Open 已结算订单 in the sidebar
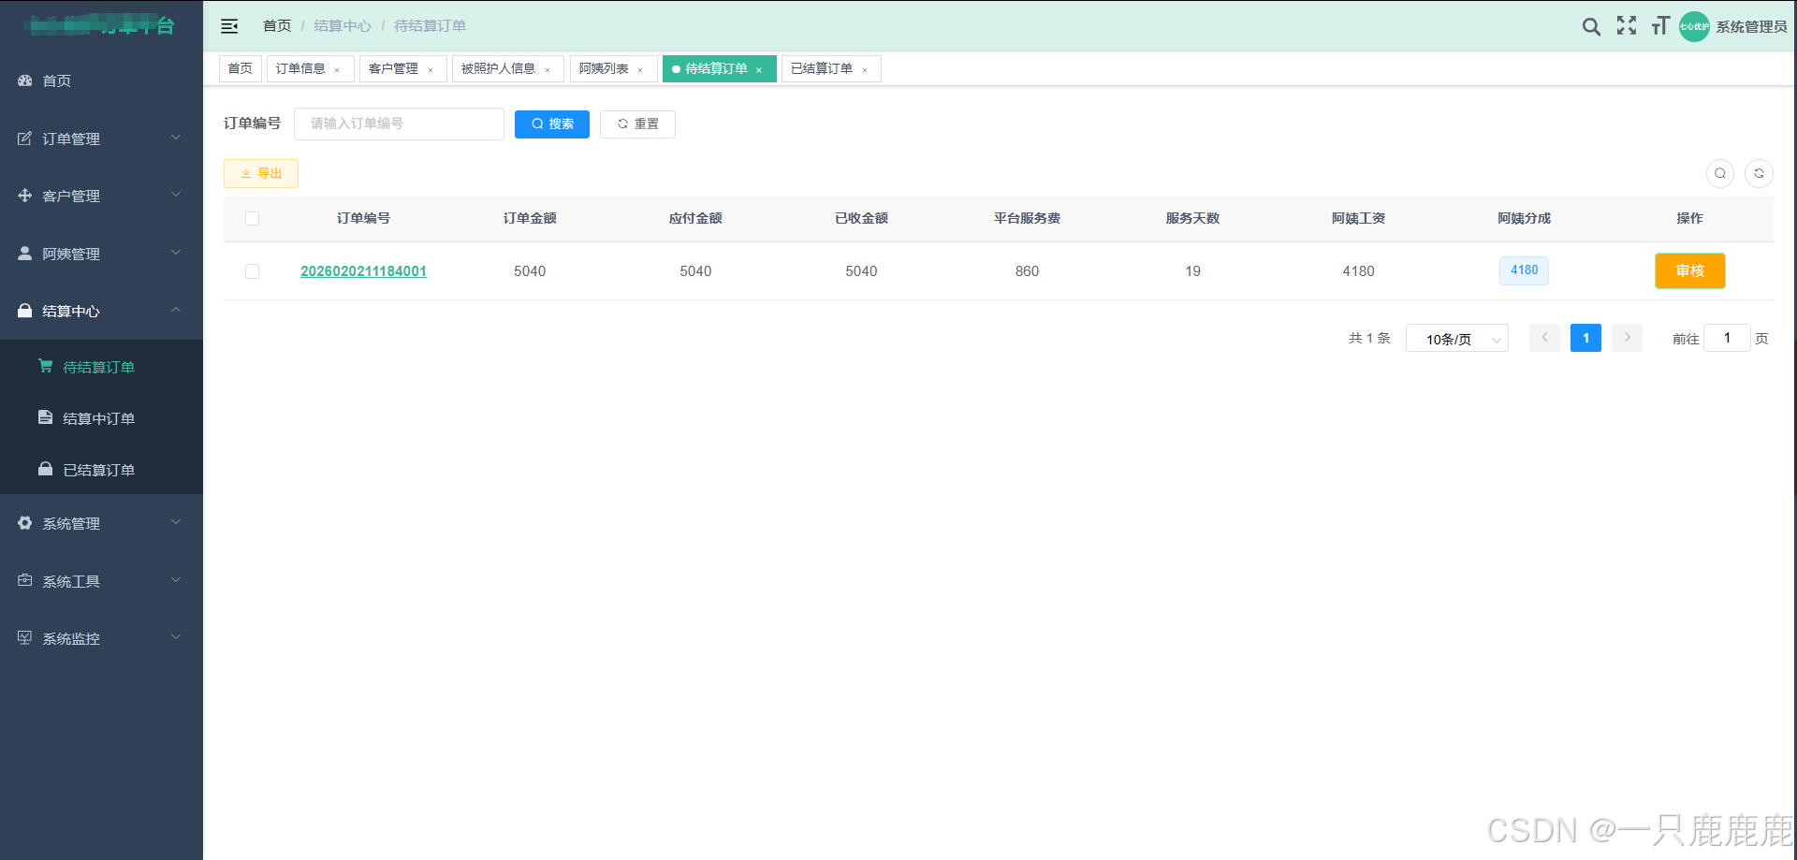This screenshot has height=860, width=1797. [101, 470]
